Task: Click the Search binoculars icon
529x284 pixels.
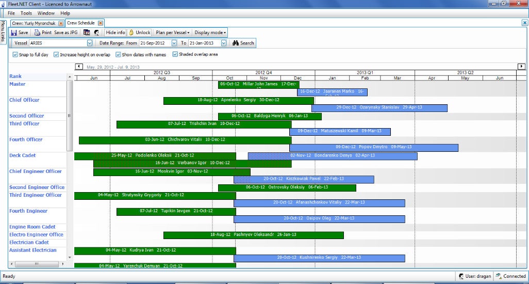Action: [x=236, y=43]
